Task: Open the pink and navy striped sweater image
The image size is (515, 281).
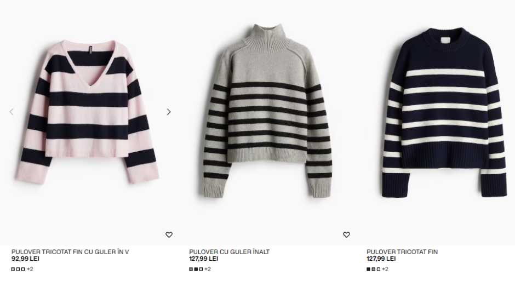Action: click(x=87, y=112)
